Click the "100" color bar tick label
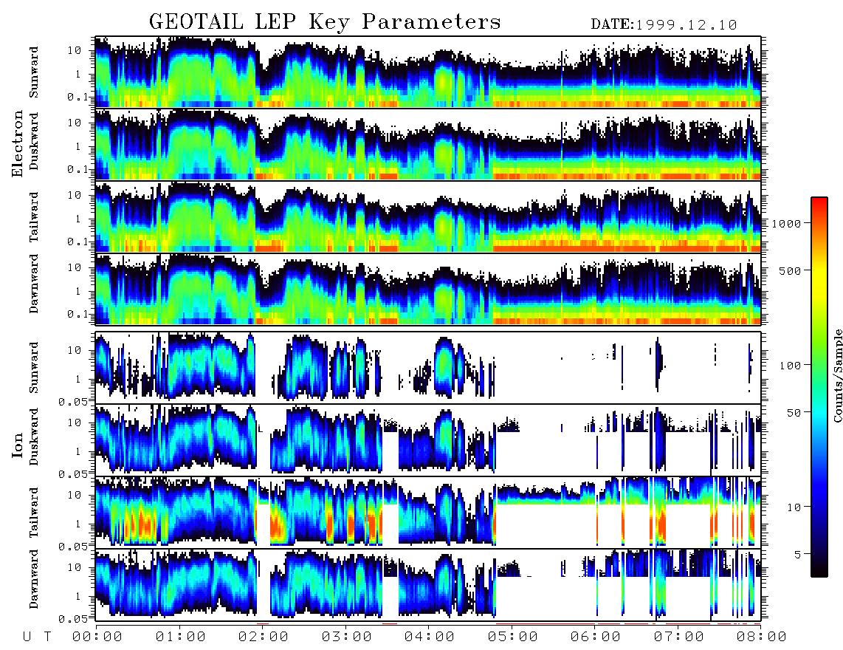843x650 pixels. tap(791, 366)
